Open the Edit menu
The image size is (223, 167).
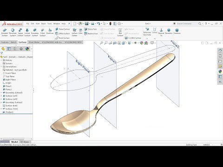tap(33, 24)
